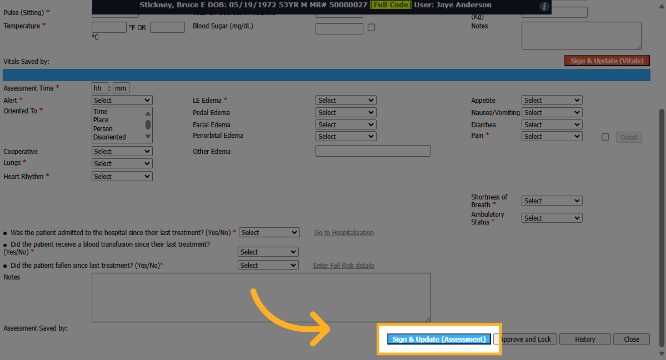Open Shortness of Breath dropdown
This screenshot has width=666, height=360.
552,201
